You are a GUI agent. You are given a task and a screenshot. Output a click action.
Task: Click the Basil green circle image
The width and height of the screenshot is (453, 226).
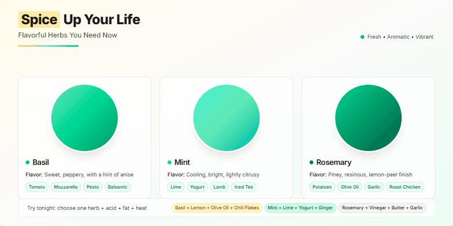(84, 118)
